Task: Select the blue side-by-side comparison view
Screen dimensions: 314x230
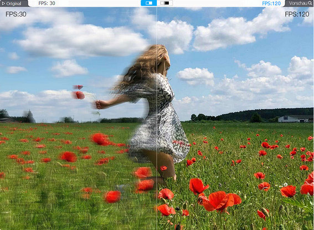Action: click(x=149, y=3)
